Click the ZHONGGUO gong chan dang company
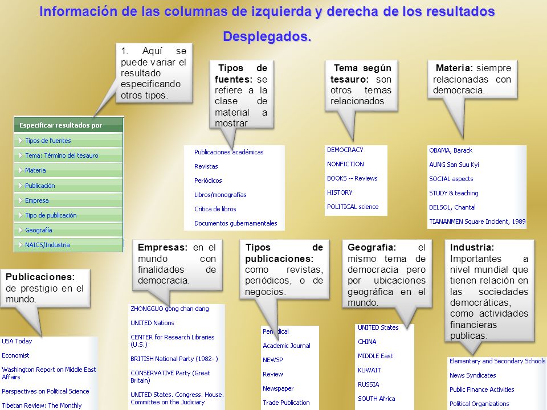Screen dimensions: 547x410 pyautogui.click(x=170, y=309)
